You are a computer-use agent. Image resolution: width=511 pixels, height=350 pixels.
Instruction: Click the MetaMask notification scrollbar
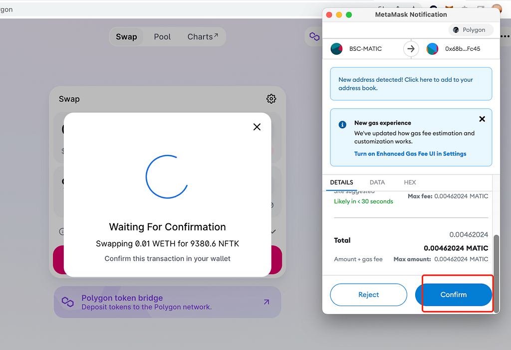[497, 274]
